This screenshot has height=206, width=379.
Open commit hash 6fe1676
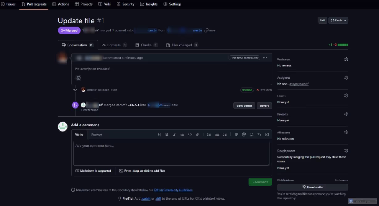pyautogui.click(x=266, y=90)
